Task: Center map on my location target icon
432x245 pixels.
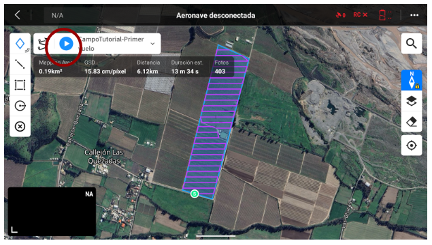Action: (x=412, y=145)
